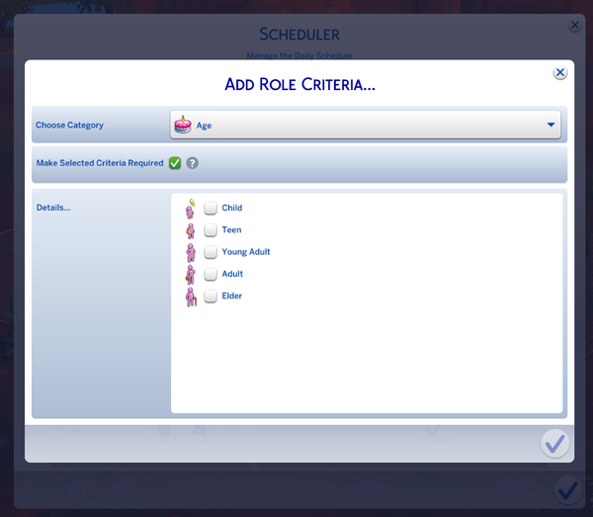Confirm criteria with the dialog checkmark button

pos(554,443)
